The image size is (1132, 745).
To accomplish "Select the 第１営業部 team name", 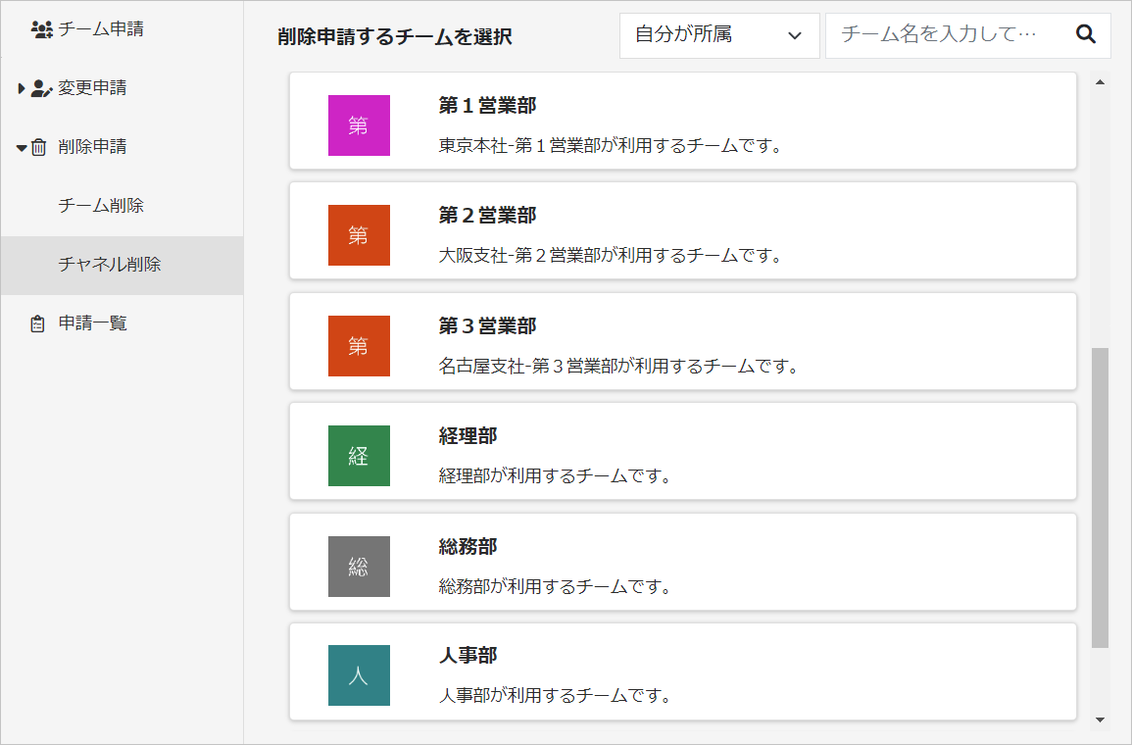I will pyautogui.click(x=487, y=106).
